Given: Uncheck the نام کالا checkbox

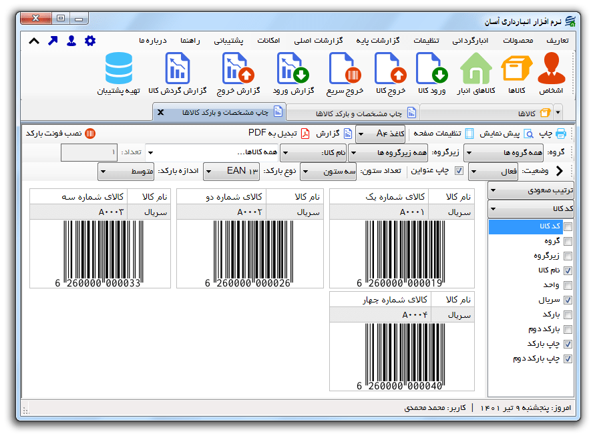Looking at the screenshot, I should (568, 270).
